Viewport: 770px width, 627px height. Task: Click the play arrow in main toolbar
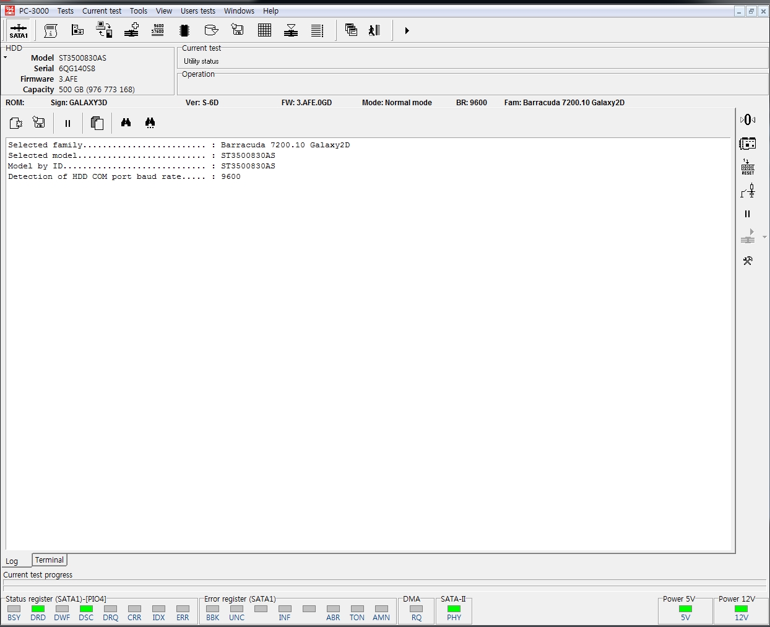point(407,30)
